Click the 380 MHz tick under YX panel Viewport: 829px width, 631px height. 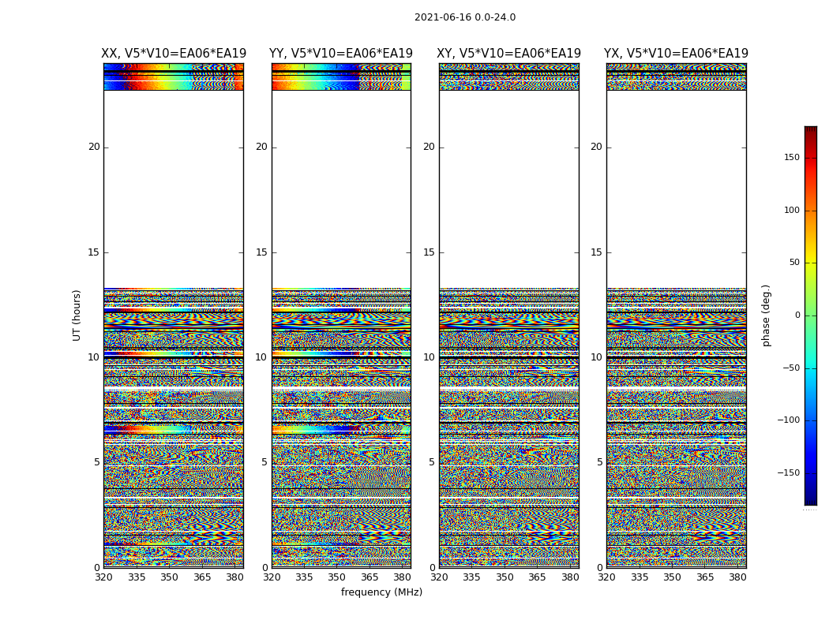pos(737,577)
